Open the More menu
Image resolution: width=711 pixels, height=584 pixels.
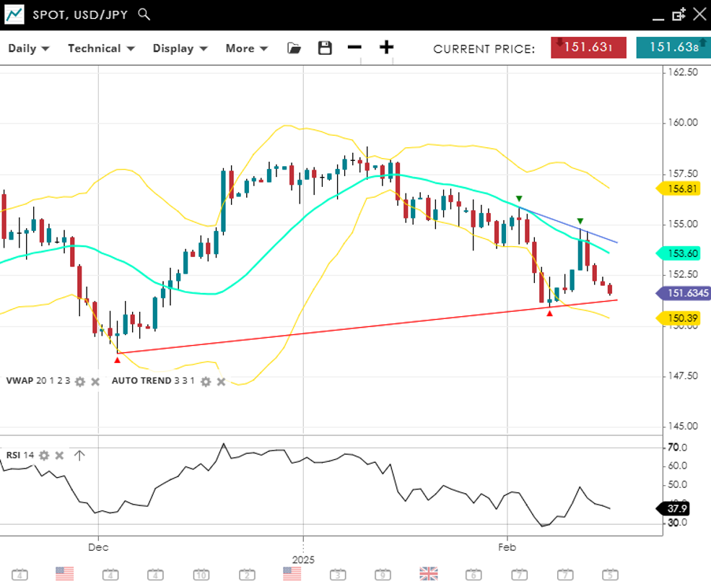246,48
